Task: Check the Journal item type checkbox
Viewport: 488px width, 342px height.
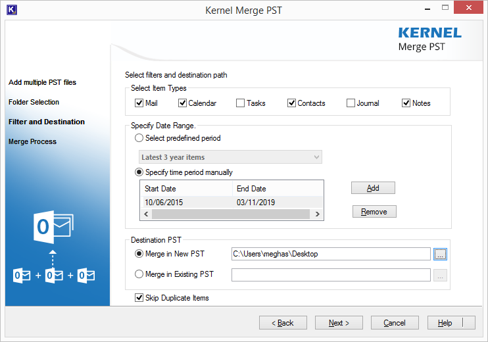Action: (x=351, y=103)
